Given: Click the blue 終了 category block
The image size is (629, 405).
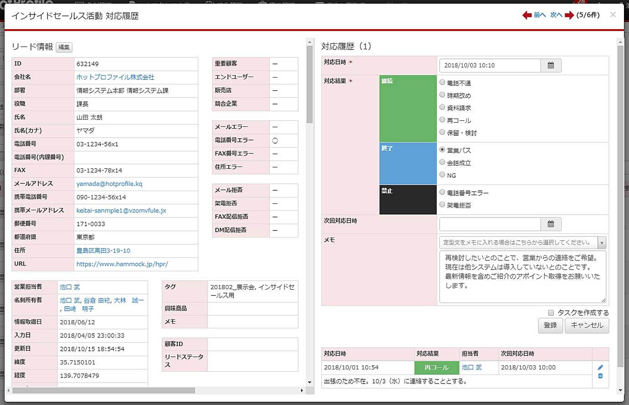Looking at the screenshot, I should [x=408, y=163].
